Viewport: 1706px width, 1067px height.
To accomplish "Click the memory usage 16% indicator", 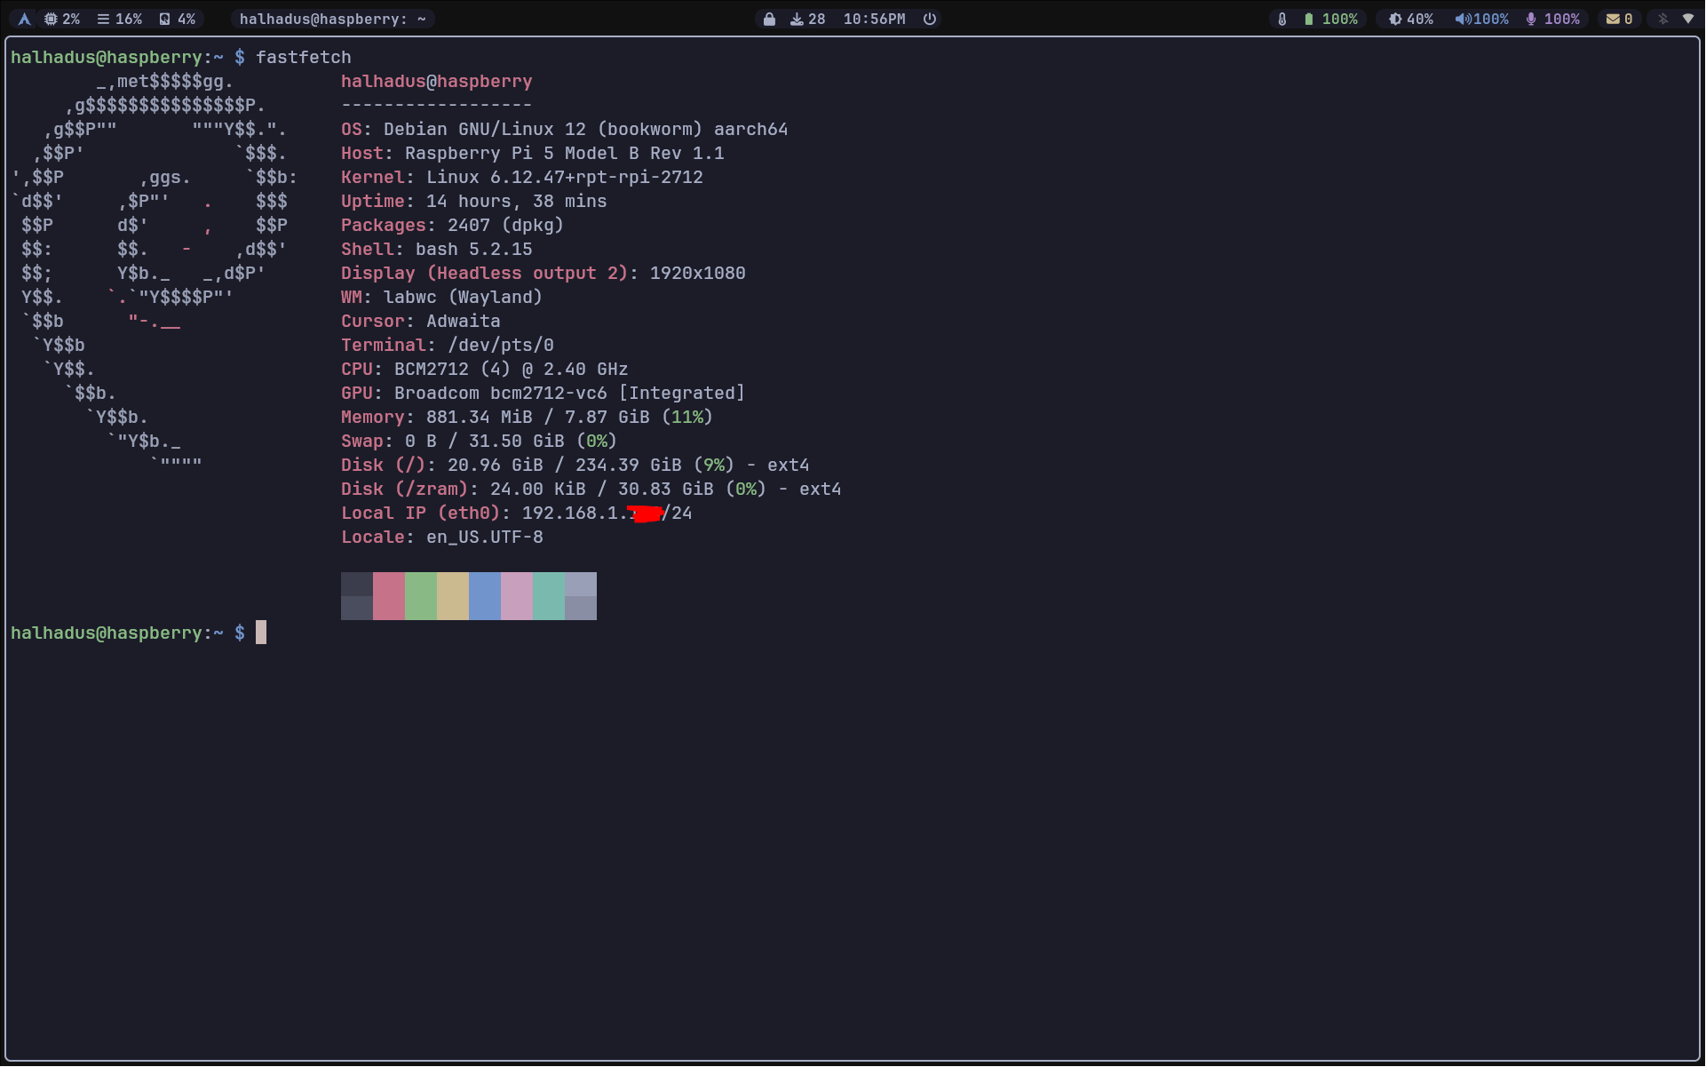I will tap(120, 19).
